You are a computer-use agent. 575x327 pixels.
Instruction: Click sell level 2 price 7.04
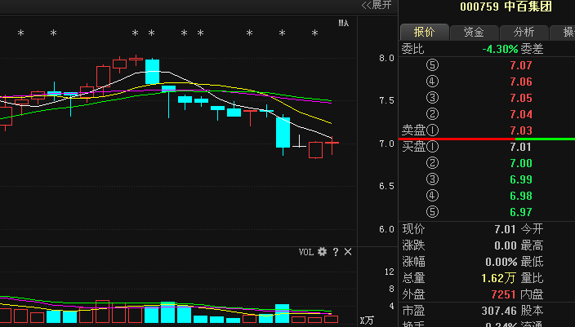coord(521,114)
